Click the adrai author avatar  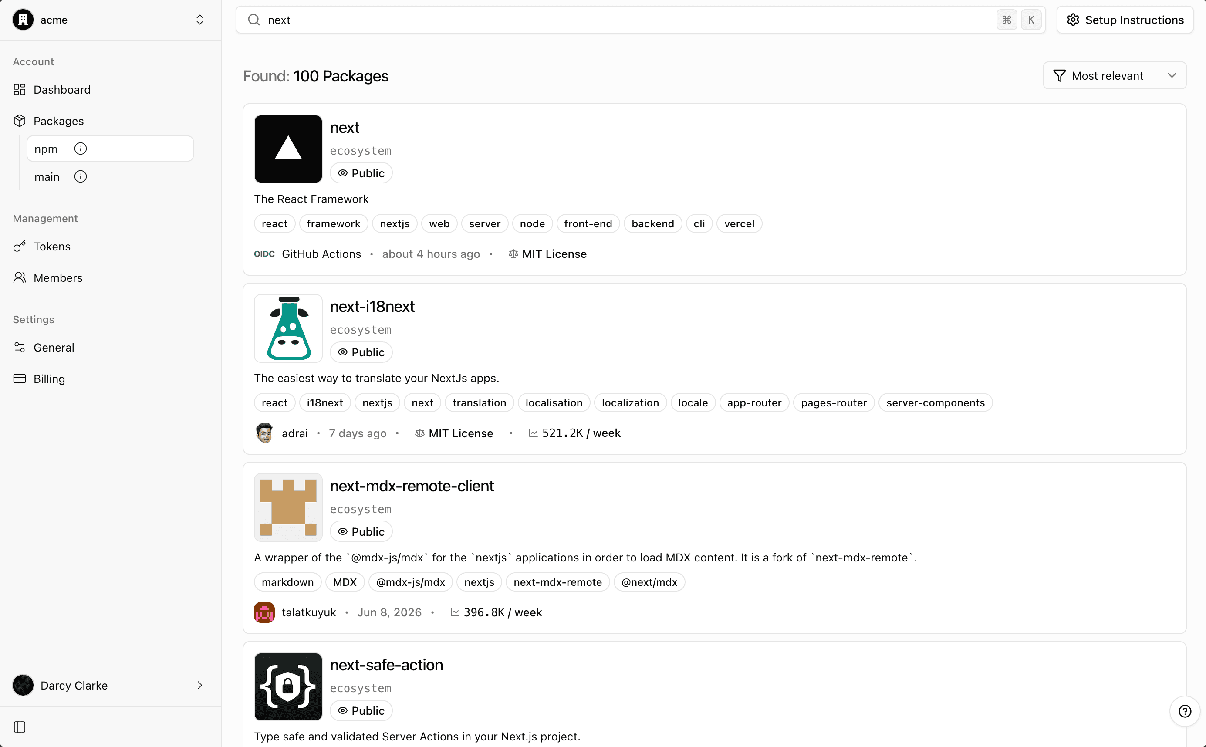tap(264, 433)
